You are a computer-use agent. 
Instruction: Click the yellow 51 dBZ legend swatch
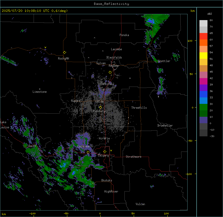click(x=203, y=55)
